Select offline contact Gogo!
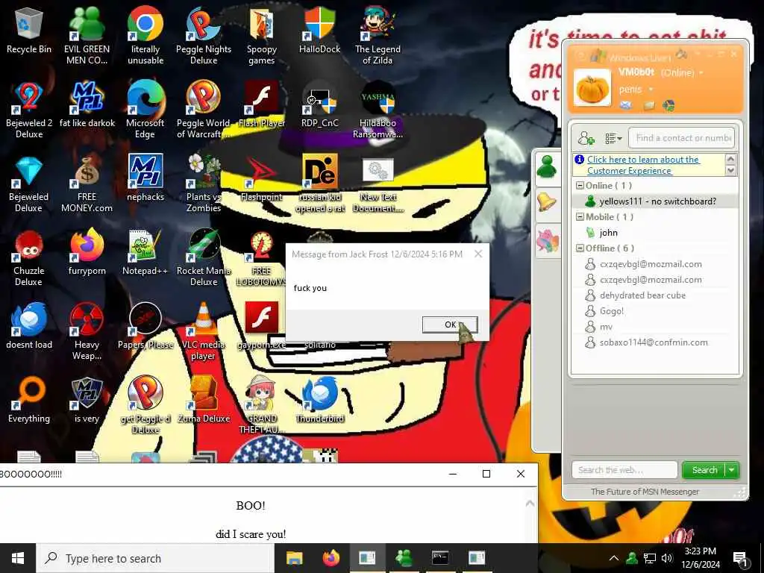 coord(655,311)
